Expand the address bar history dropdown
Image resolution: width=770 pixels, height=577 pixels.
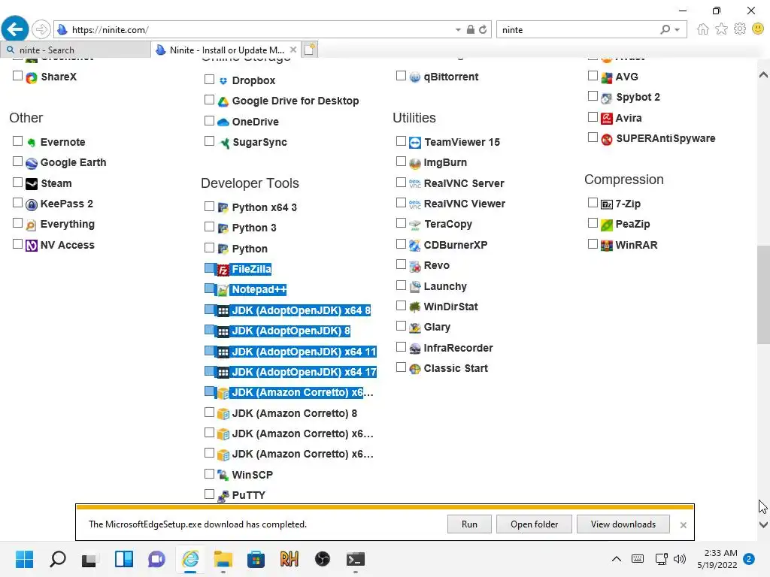click(x=458, y=29)
